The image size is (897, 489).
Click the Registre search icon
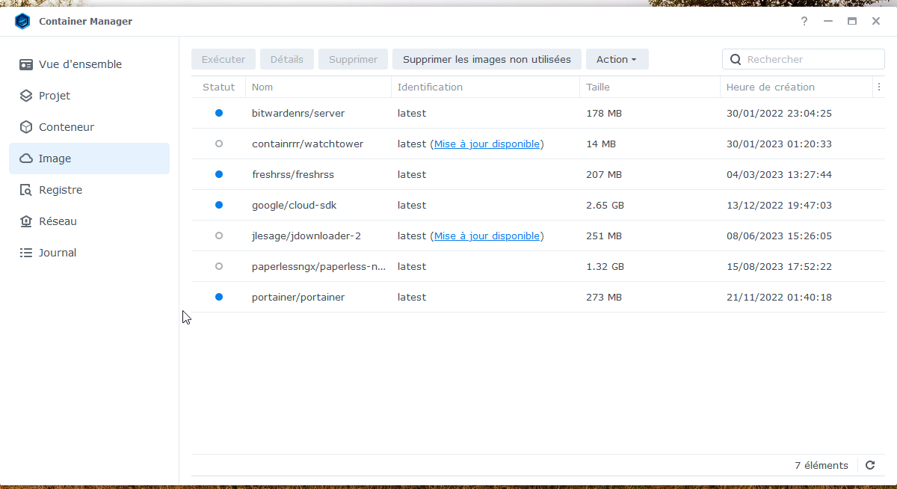click(26, 190)
